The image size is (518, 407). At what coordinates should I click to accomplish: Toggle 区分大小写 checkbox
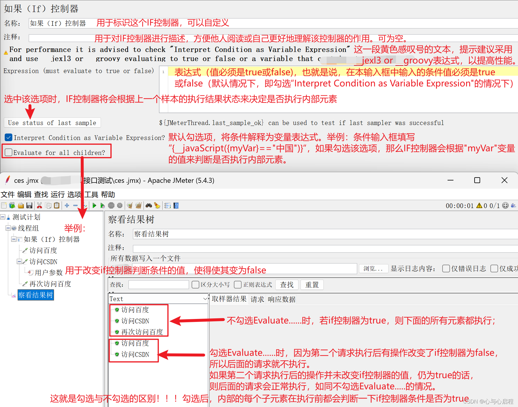[195, 284]
